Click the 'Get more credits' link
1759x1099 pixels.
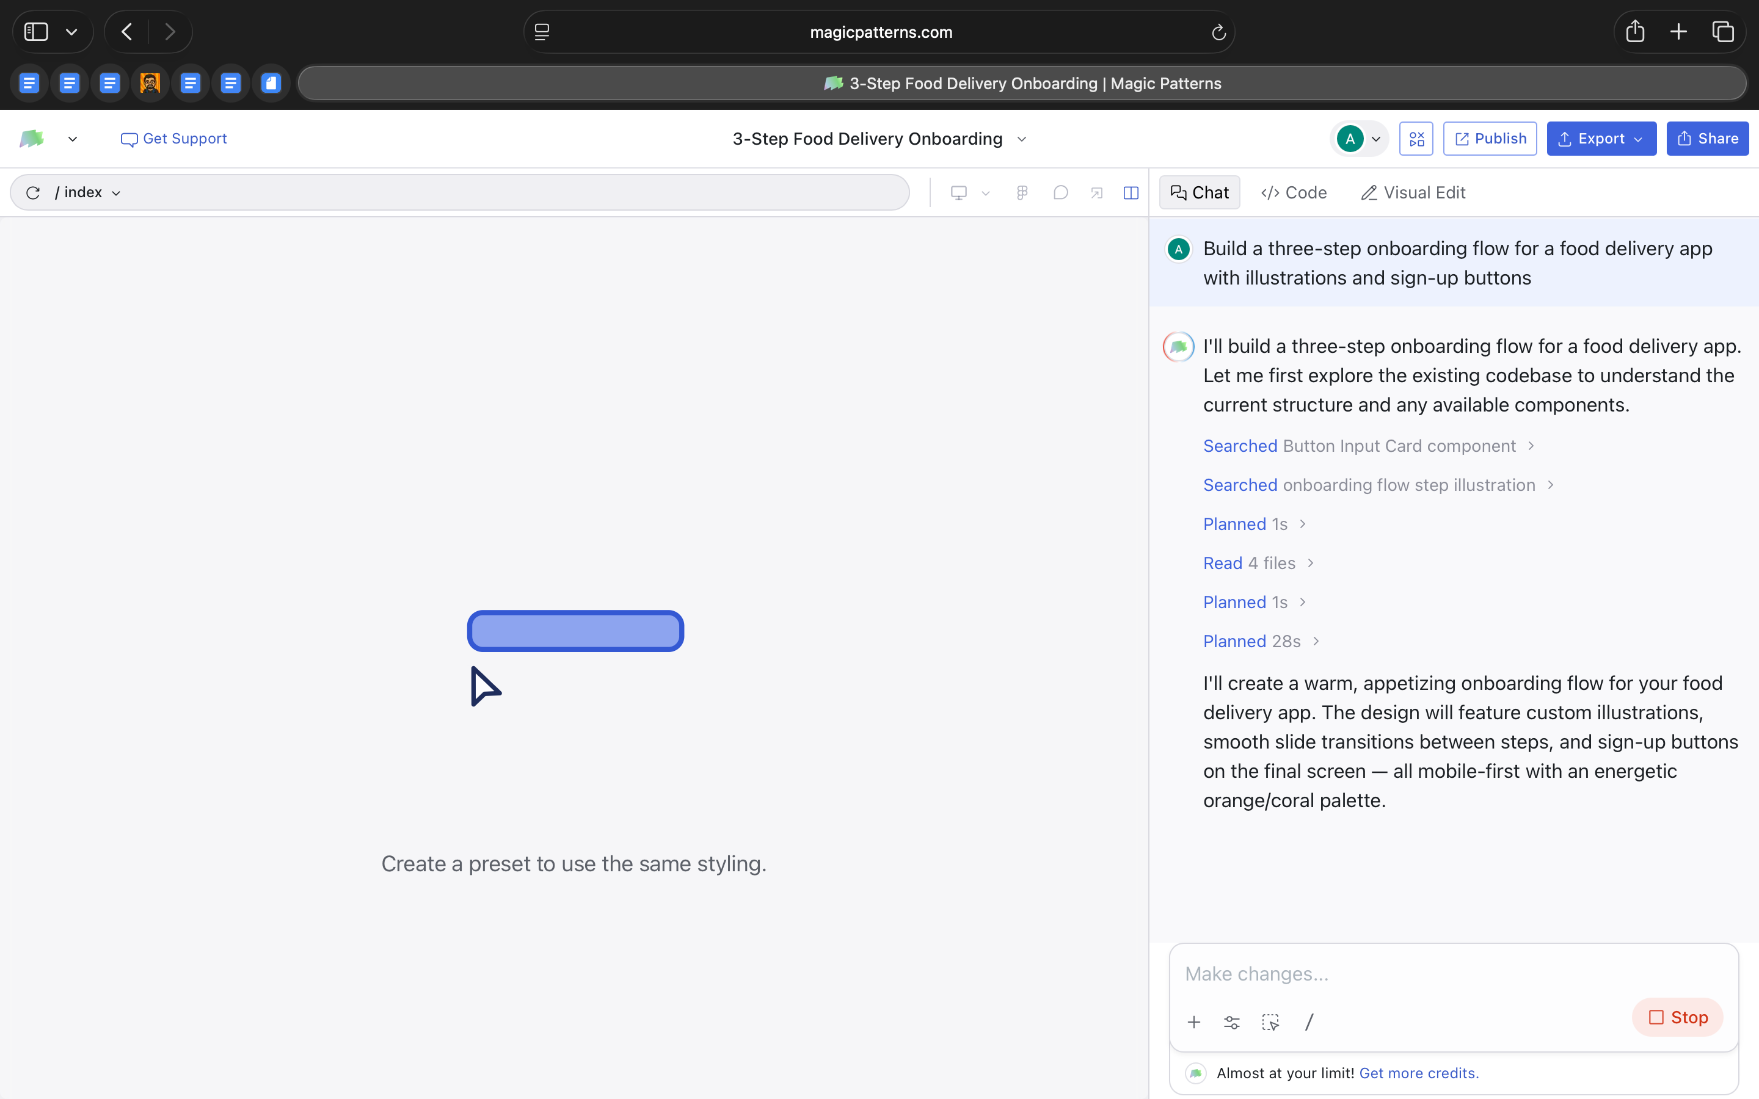click(x=1418, y=1073)
